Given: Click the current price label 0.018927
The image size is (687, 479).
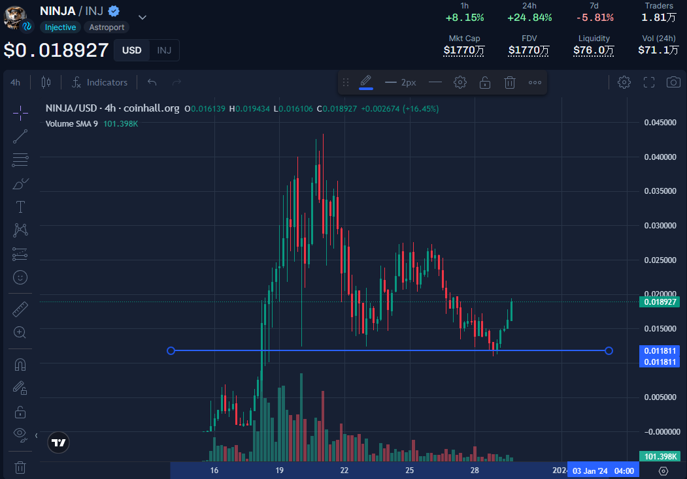Looking at the screenshot, I should [660, 302].
